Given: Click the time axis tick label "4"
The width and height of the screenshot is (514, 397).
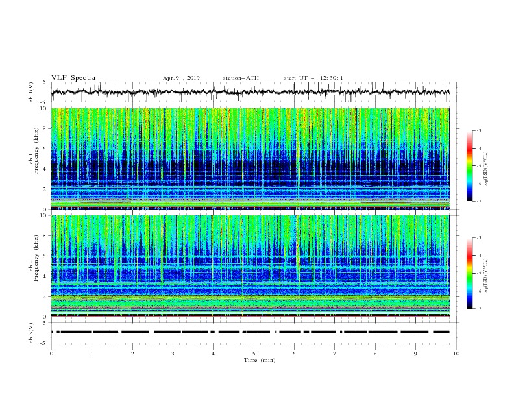Looking at the screenshot, I should pyautogui.click(x=213, y=354).
